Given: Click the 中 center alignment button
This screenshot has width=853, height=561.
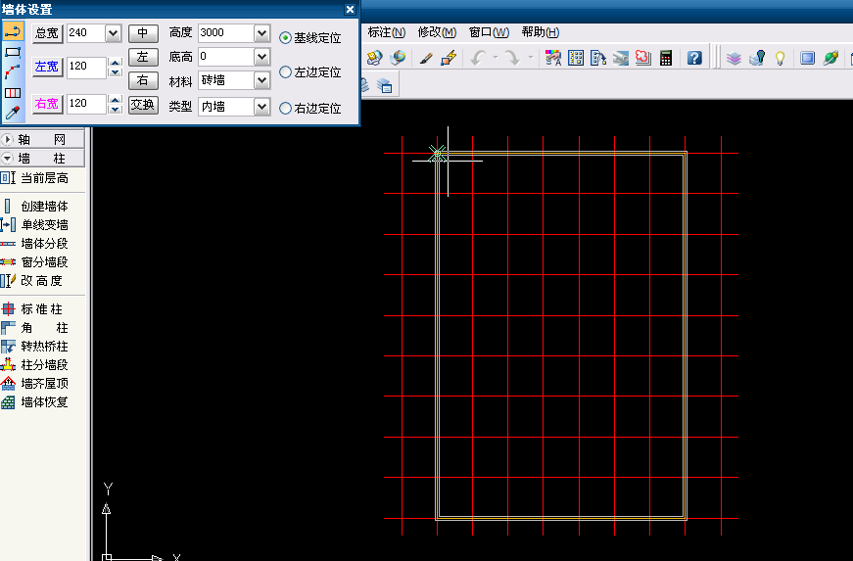Looking at the screenshot, I should point(143,33).
